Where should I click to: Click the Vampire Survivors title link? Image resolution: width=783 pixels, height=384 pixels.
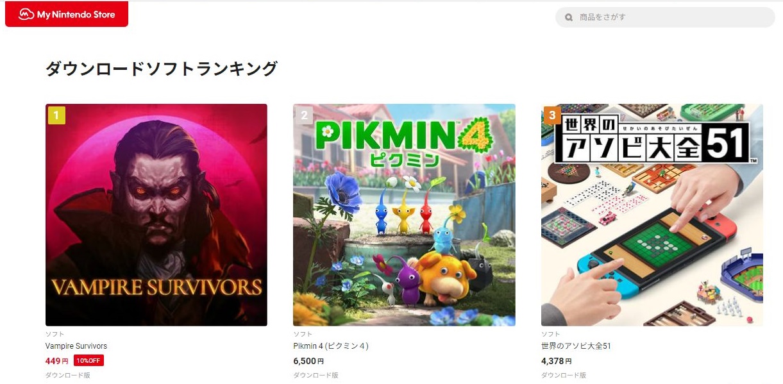point(76,346)
